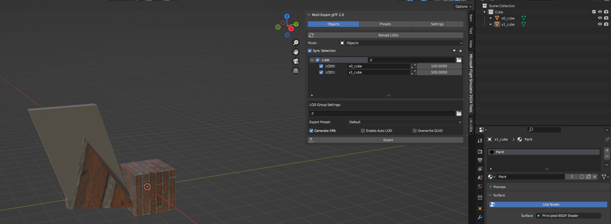The width and height of the screenshot is (611, 224).
Task: Unlink the Paint material with the X icon
Action: click(595, 177)
